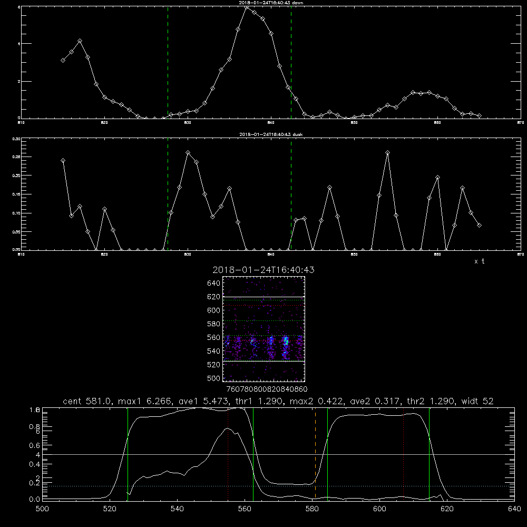Click the y-axis label 4 of the dawn plot
527x527 pixels.
(x=19, y=44)
